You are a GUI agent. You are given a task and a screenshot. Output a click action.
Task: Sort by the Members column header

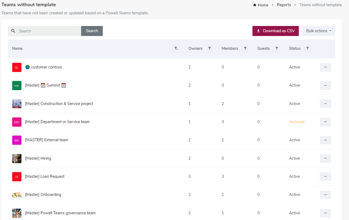tap(230, 48)
